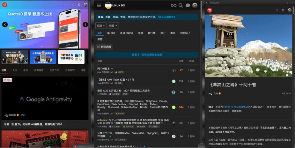Open apps grid icon in PeekLink window
295x148 pixels.
click(x=277, y=10)
